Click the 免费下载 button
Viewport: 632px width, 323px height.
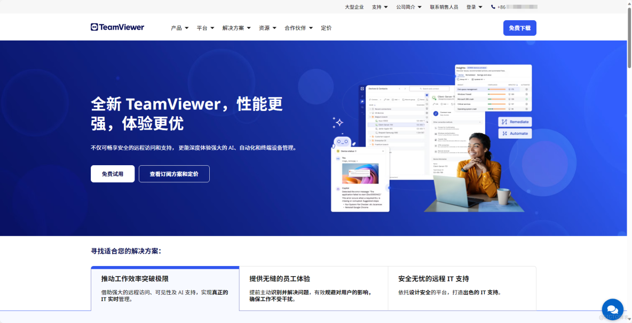point(519,27)
